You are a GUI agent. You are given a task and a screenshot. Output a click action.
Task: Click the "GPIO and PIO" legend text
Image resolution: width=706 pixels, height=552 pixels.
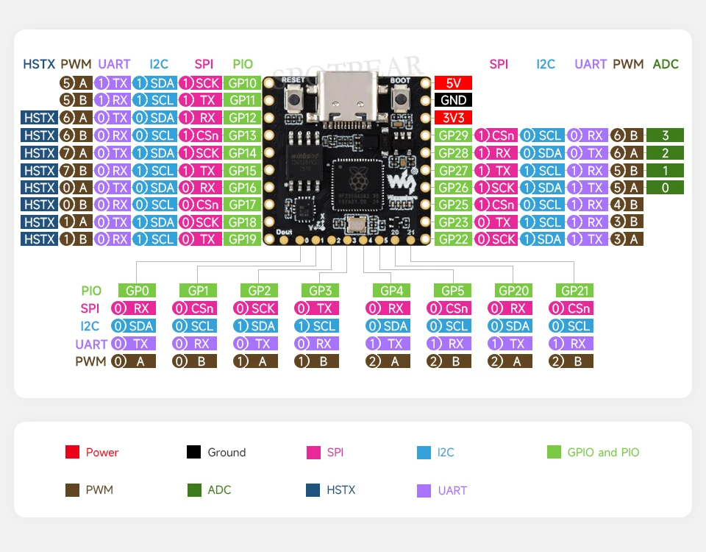click(x=603, y=453)
